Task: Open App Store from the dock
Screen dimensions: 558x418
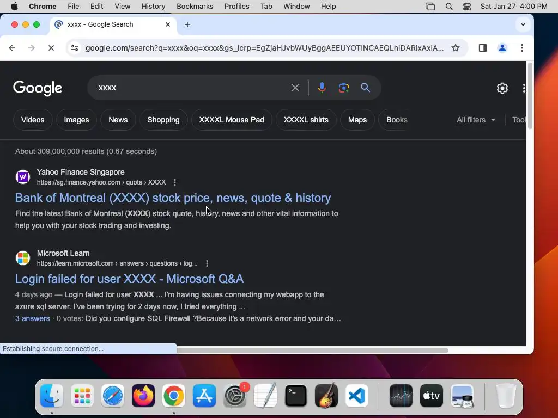Action: tap(204, 396)
